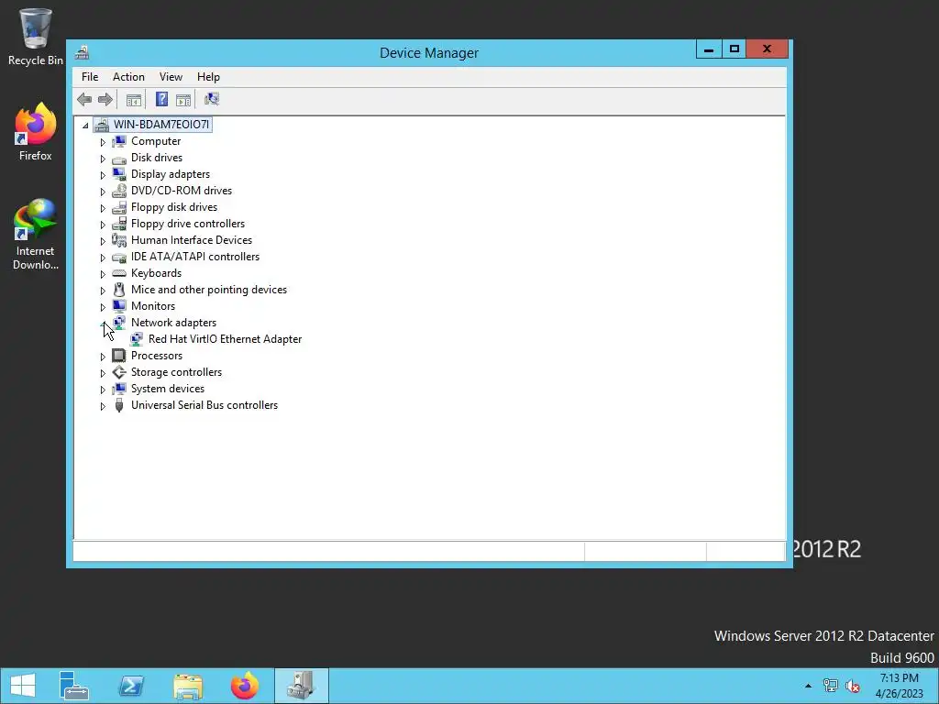Open the Help menu

pyautogui.click(x=208, y=77)
